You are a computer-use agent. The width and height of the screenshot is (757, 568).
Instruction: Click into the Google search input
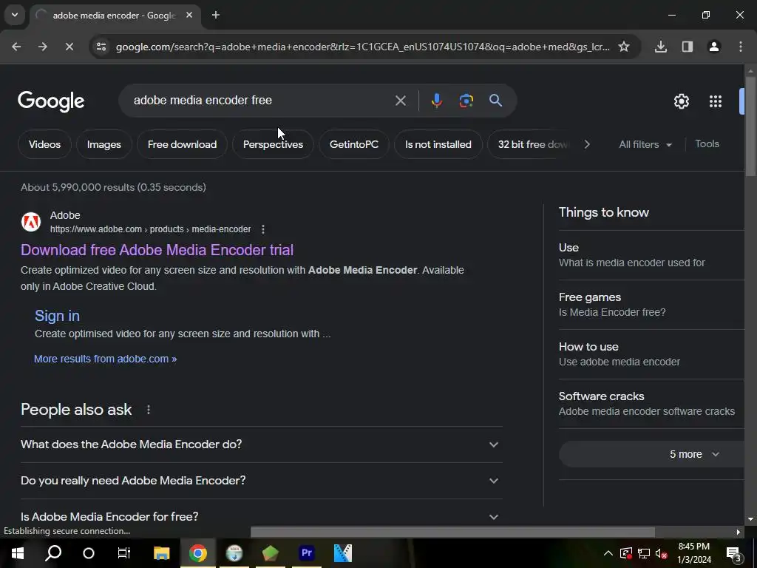tap(261, 101)
